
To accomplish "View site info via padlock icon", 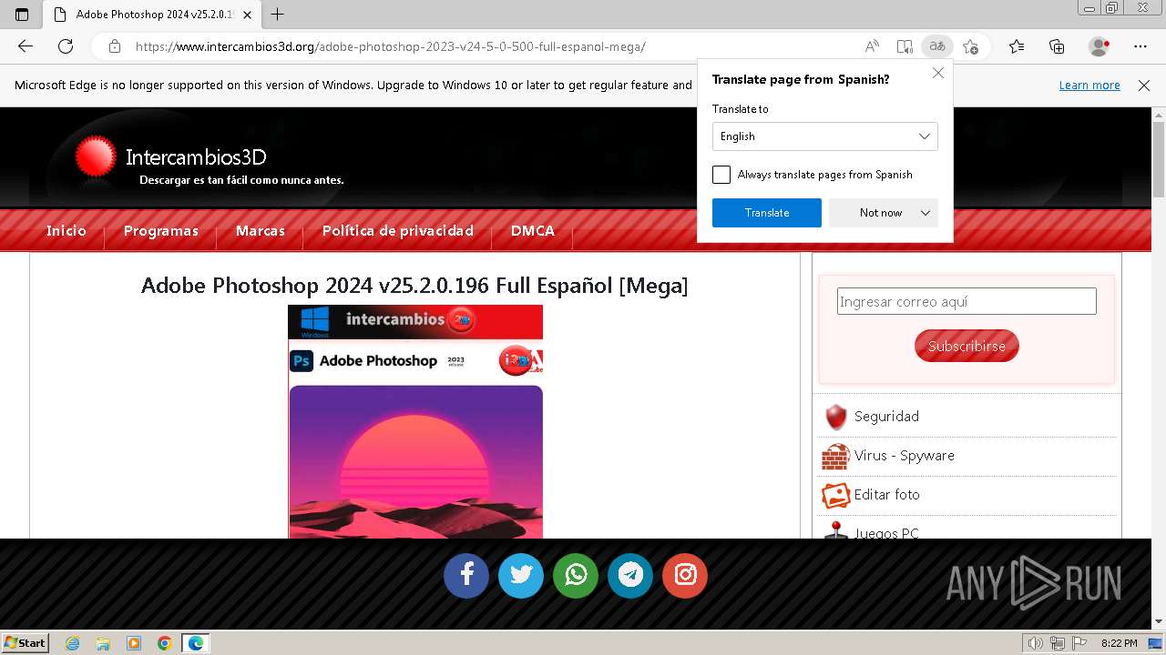I will pyautogui.click(x=114, y=46).
